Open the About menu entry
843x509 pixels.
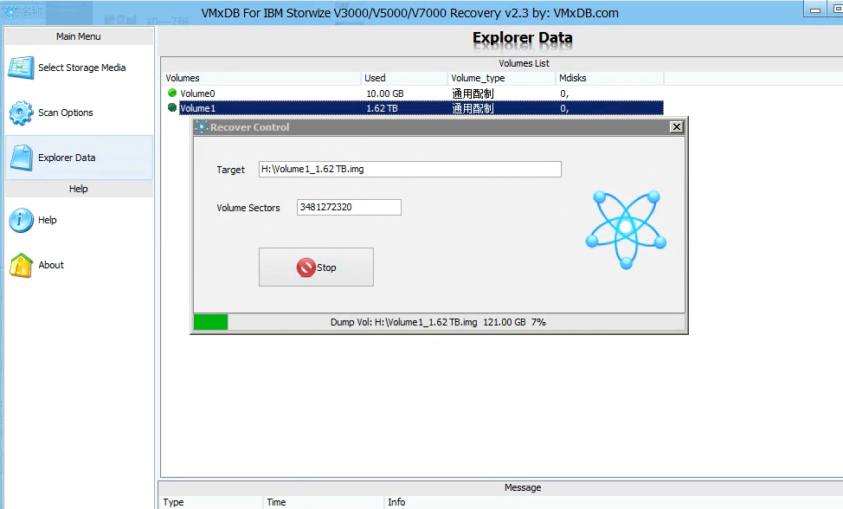pyautogui.click(x=79, y=266)
